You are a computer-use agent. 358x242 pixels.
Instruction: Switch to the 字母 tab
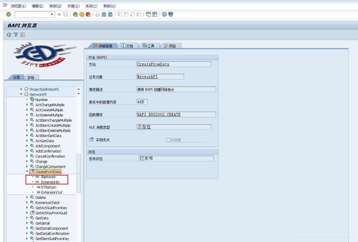tap(31, 77)
